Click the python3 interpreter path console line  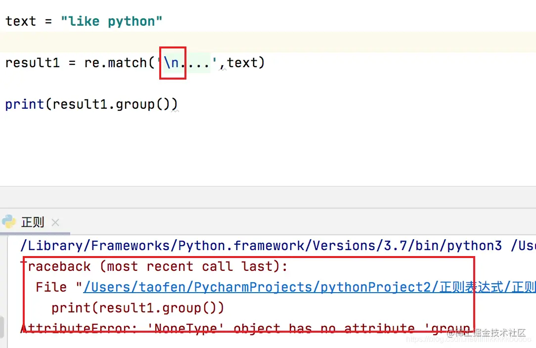[278, 246]
